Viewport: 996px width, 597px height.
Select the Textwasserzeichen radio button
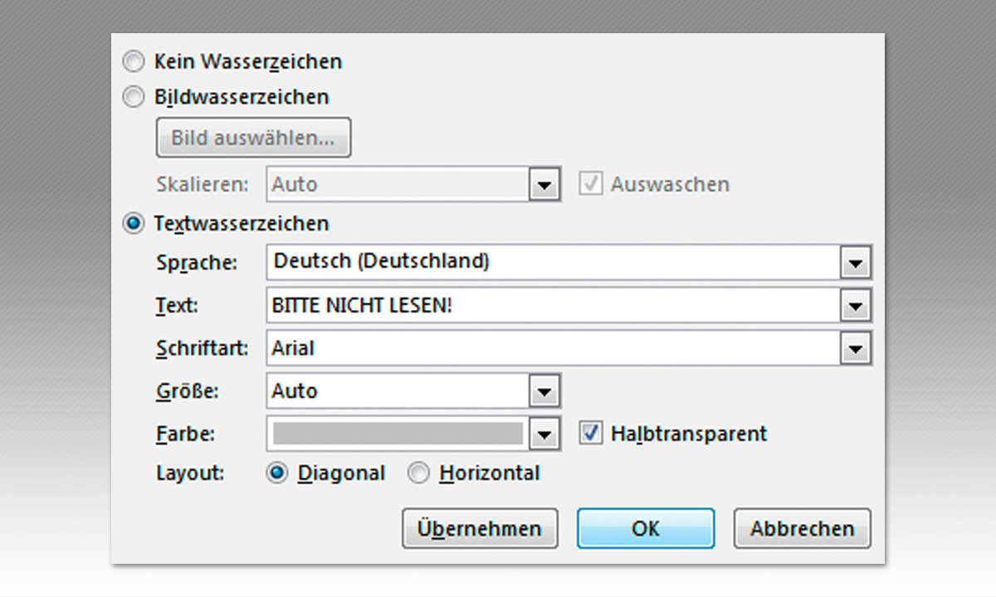[x=133, y=224]
